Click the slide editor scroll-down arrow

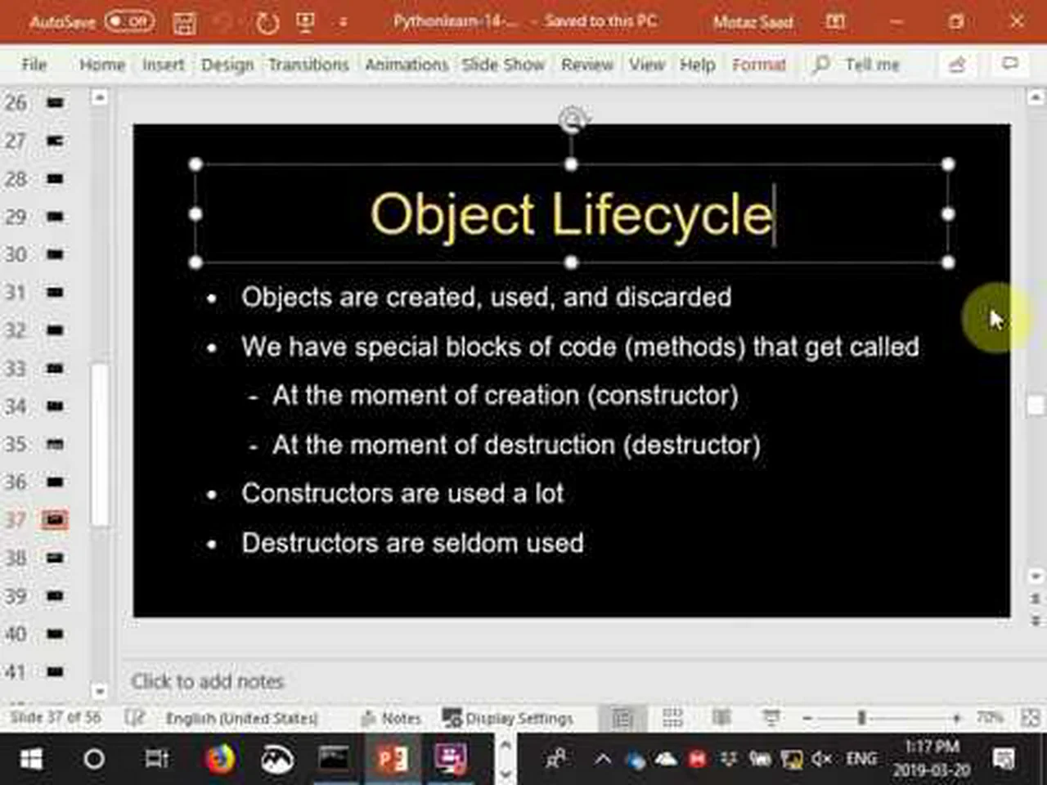(x=1035, y=576)
